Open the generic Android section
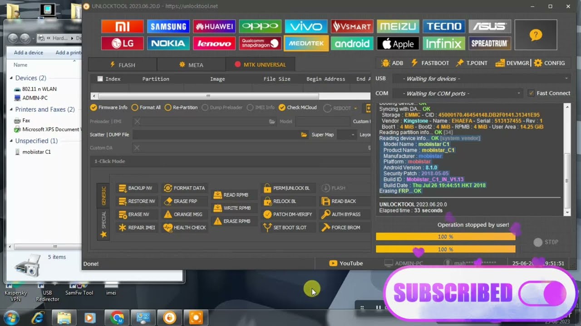This screenshot has height=326, width=581. pyautogui.click(x=352, y=43)
